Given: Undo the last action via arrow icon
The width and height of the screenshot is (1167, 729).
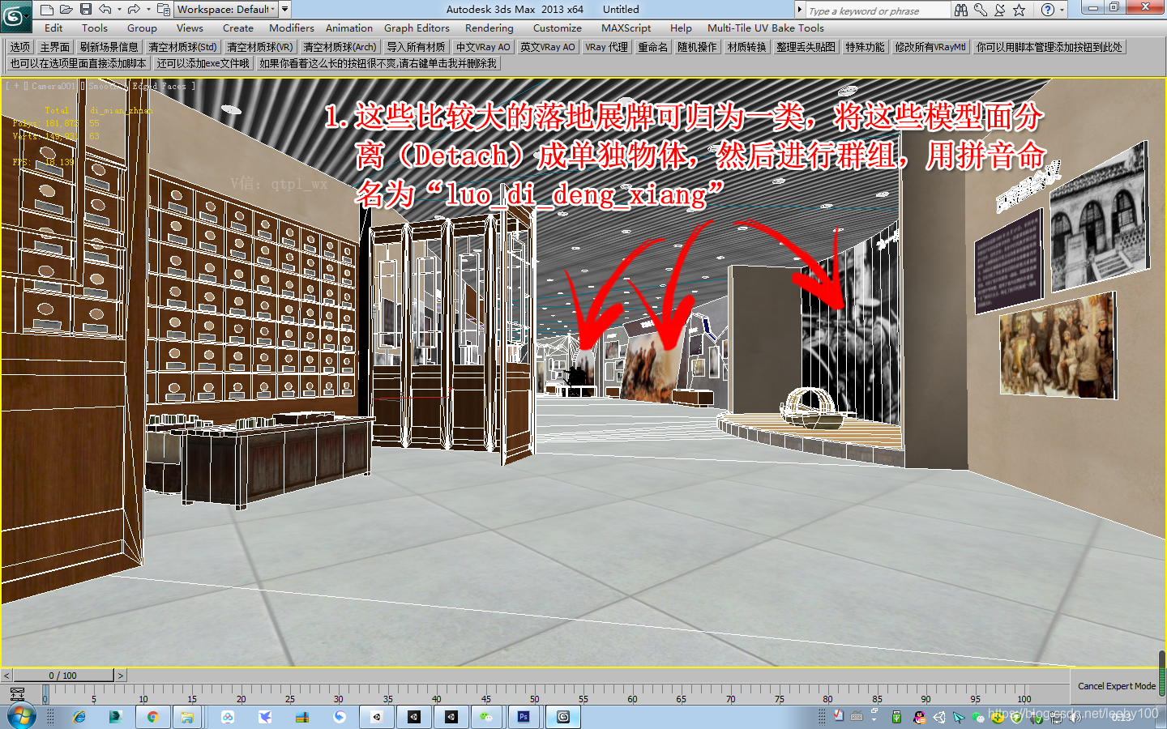Looking at the screenshot, I should click(x=105, y=10).
